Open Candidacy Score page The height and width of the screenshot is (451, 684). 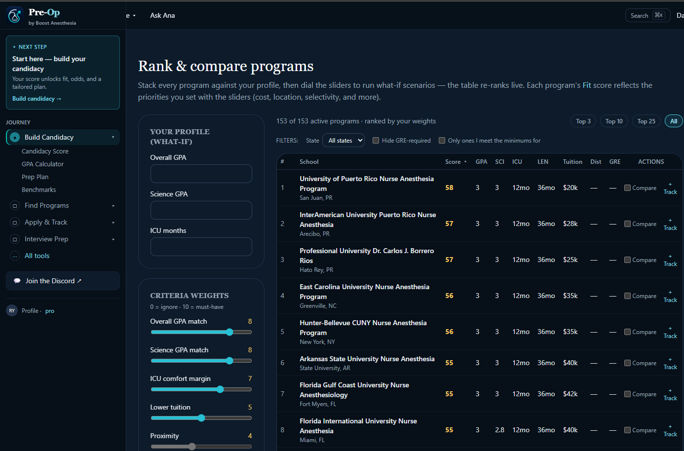pos(45,151)
